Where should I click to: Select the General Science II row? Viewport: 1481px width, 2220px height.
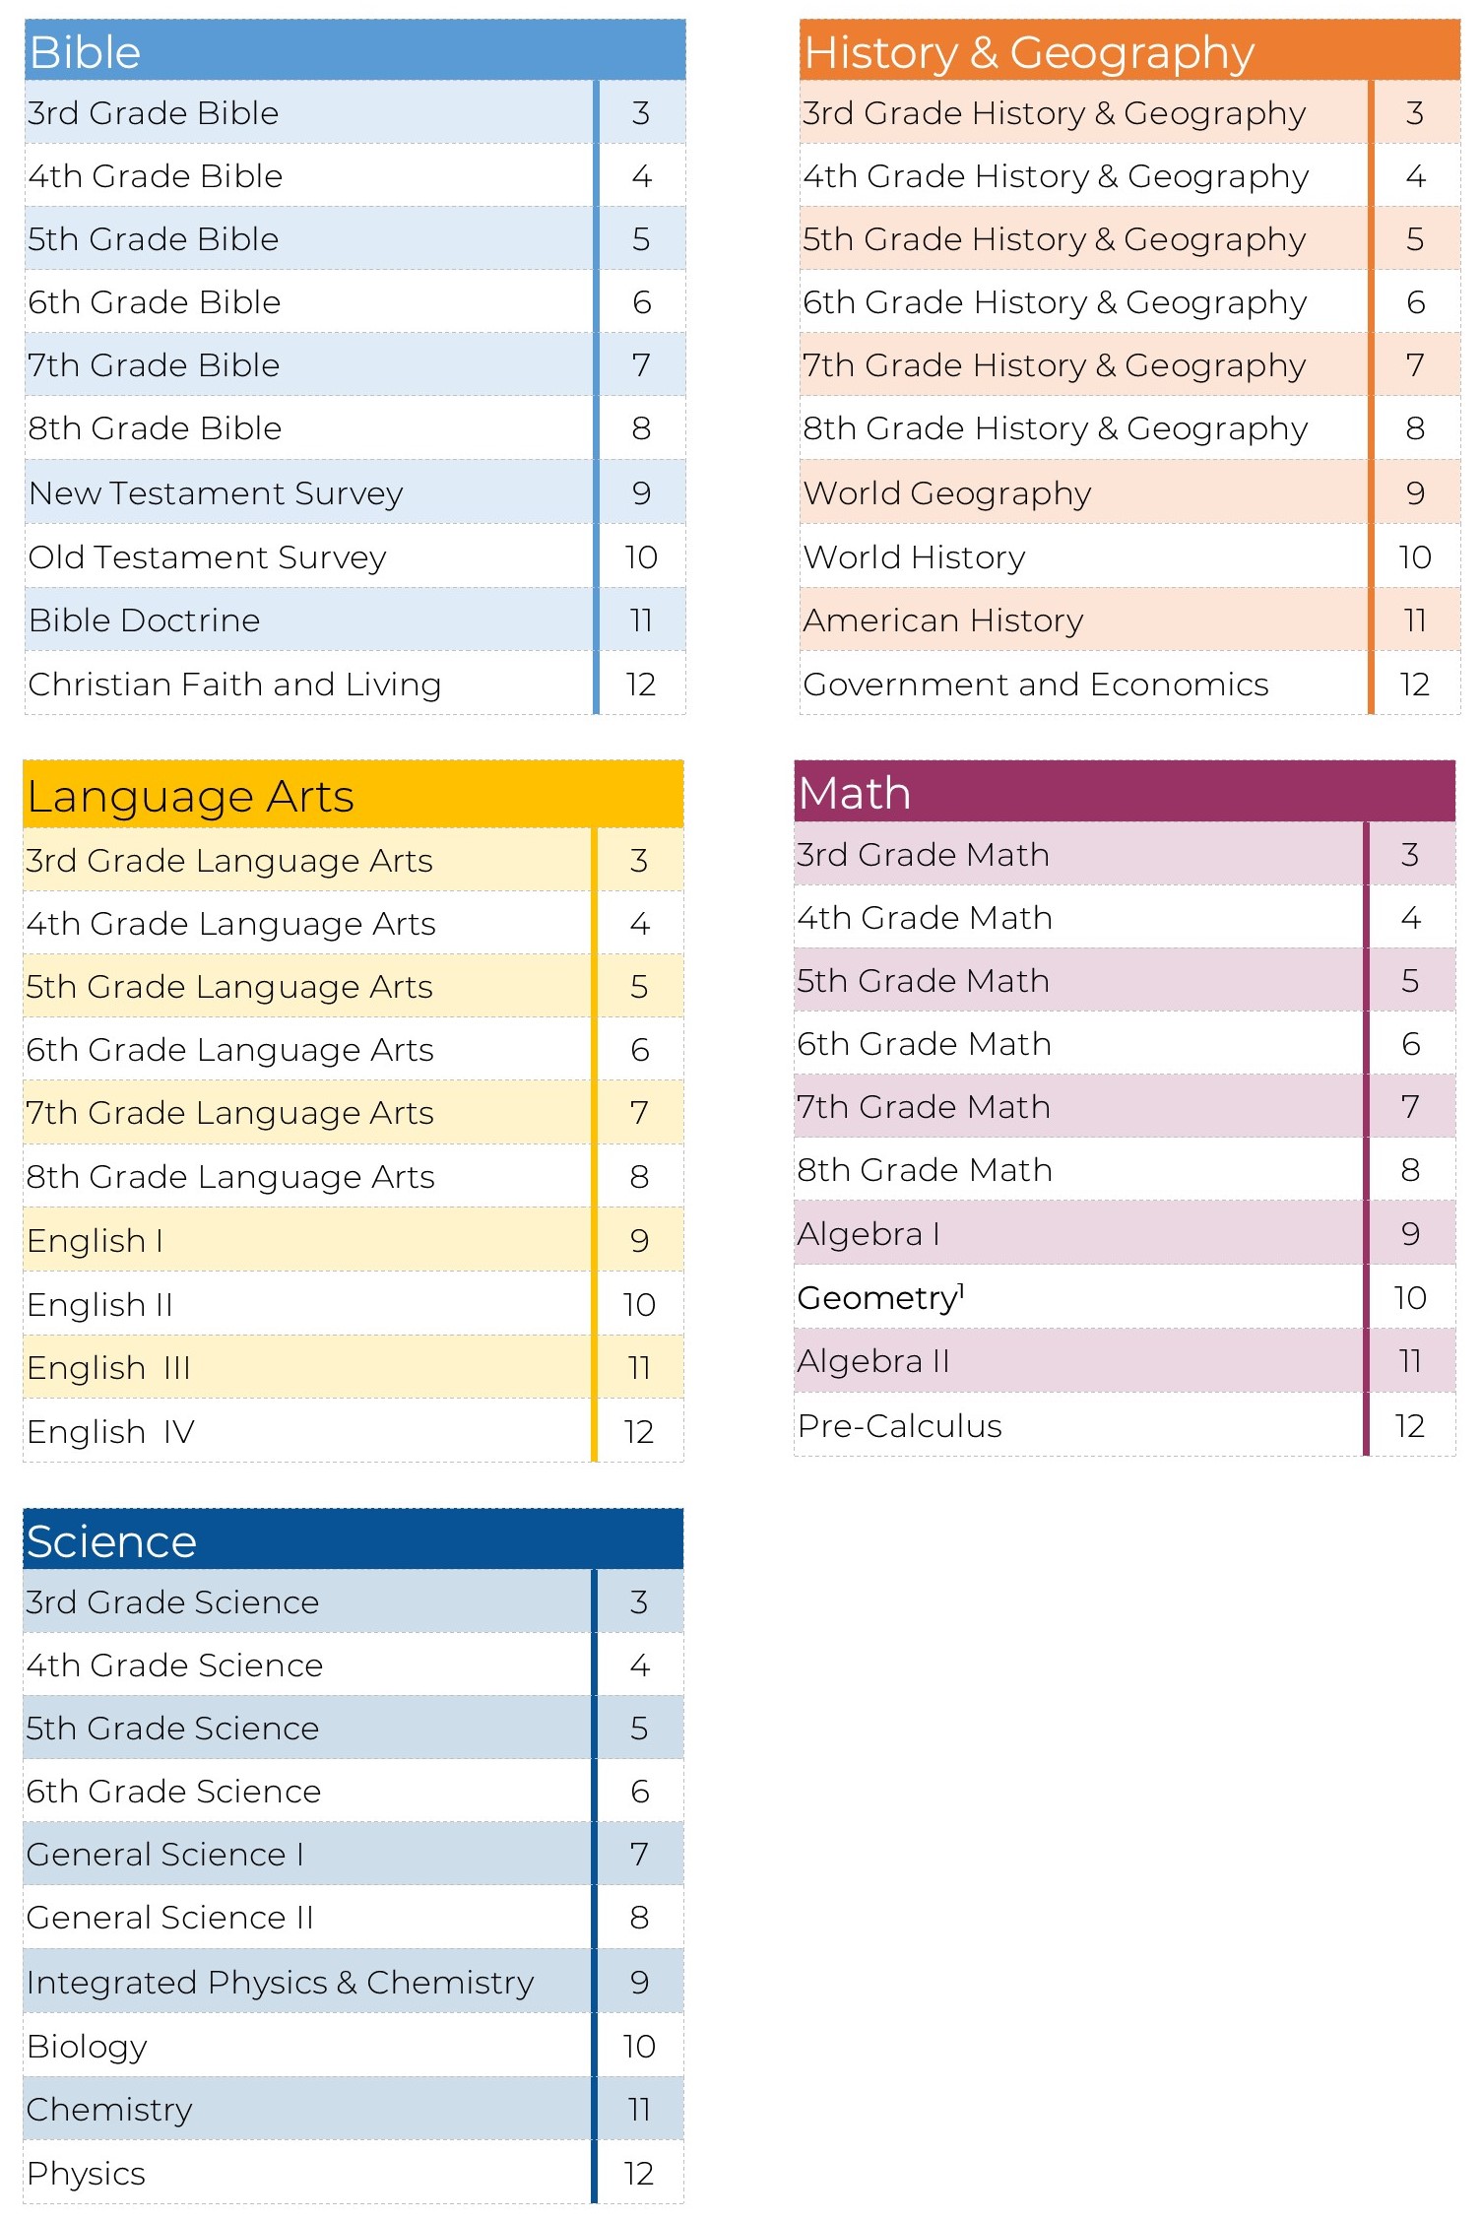pyautogui.click(x=170, y=1917)
